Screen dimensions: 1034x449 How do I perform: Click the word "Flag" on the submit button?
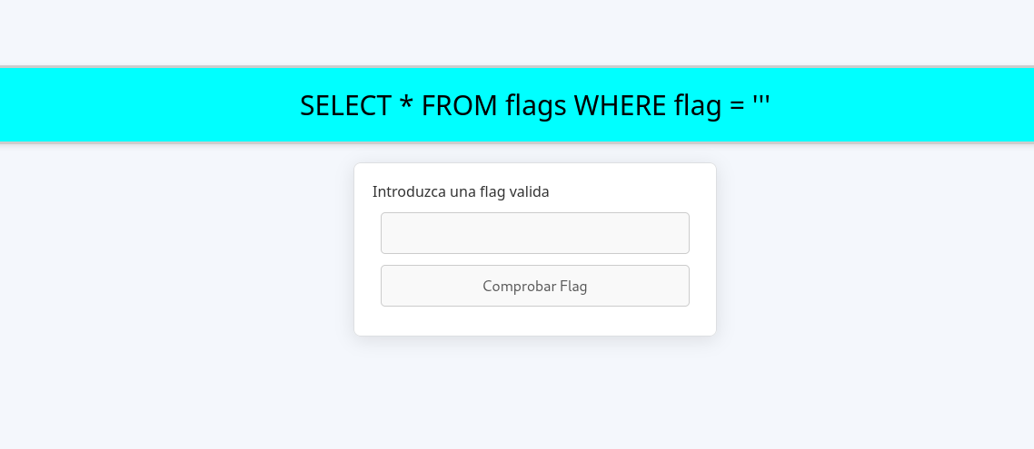pyautogui.click(x=573, y=287)
